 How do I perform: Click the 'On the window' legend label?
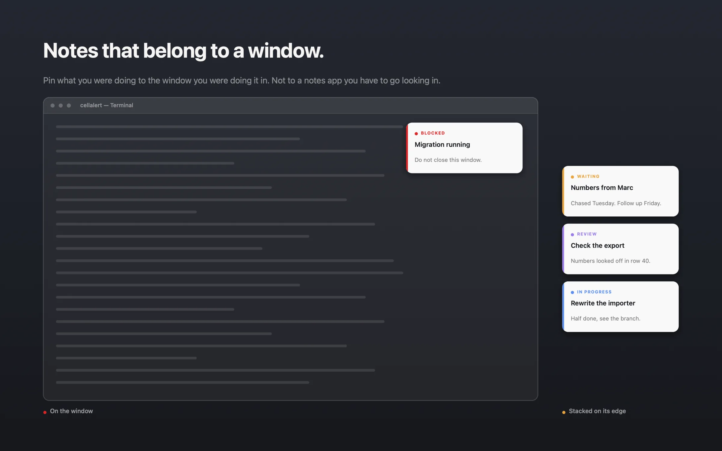(x=71, y=411)
